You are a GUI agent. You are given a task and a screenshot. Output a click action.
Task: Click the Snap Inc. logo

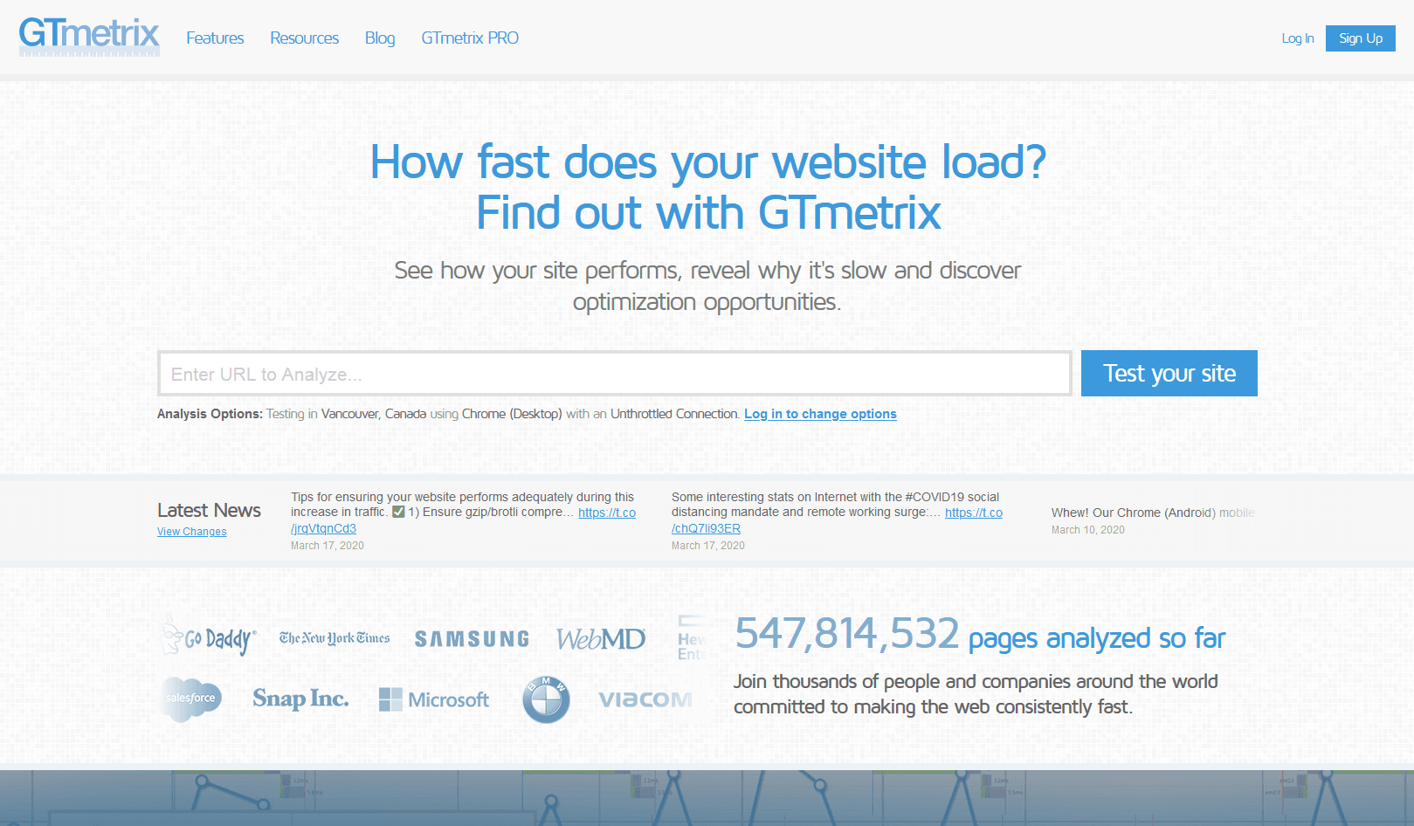tap(300, 699)
